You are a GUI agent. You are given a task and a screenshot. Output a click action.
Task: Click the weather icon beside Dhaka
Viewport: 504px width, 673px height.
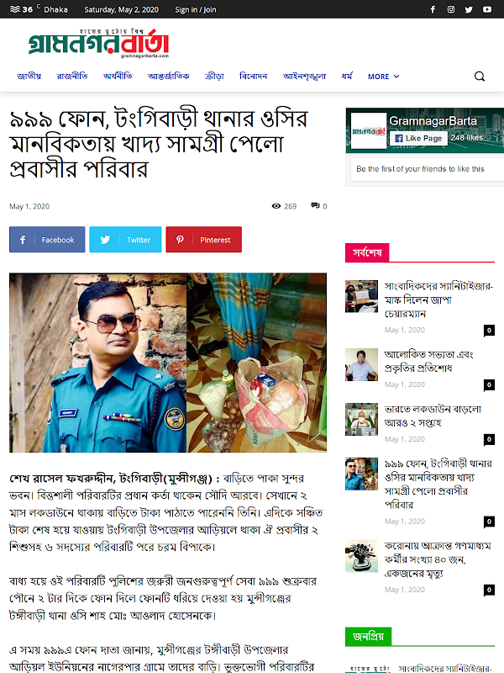click(x=15, y=9)
